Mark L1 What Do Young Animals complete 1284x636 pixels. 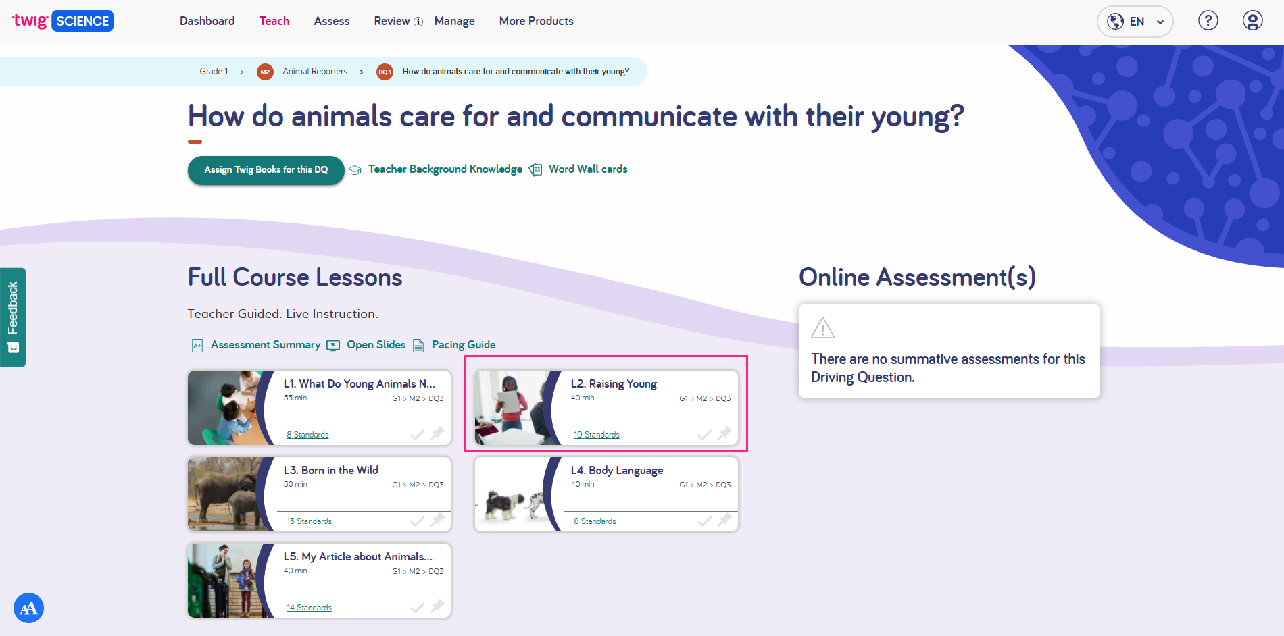tap(418, 434)
